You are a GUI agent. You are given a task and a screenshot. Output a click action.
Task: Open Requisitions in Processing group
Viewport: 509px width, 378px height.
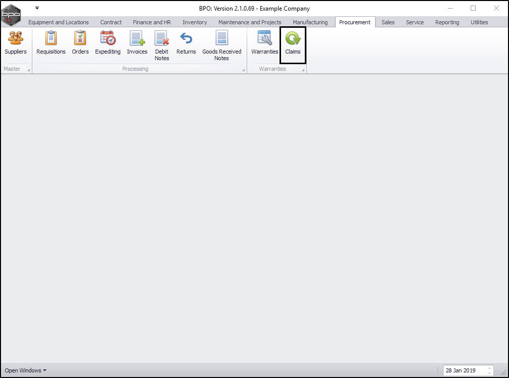coord(51,43)
